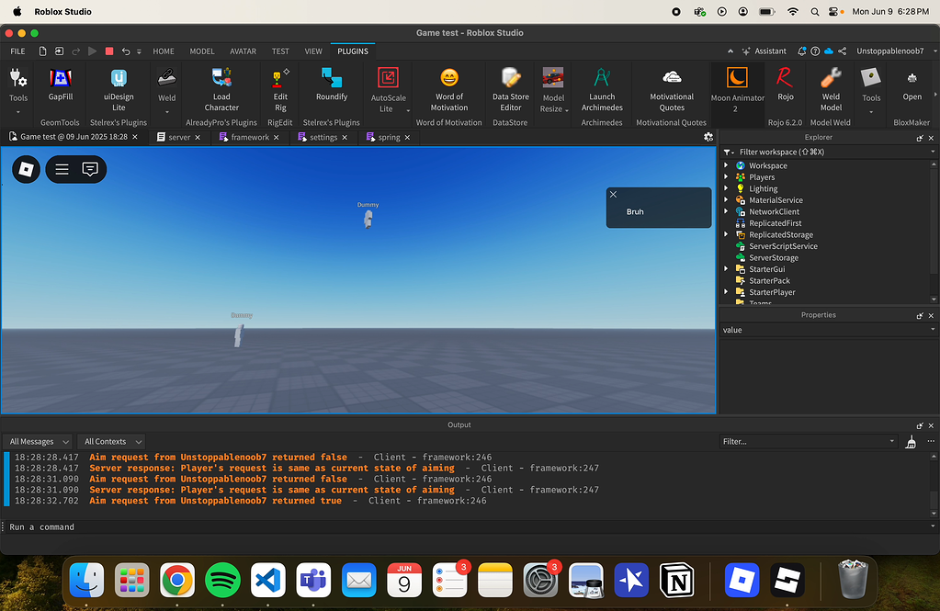Switch to the AVATAR ribbon tab
Image resolution: width=940 pixels, height=611 pixels.
coord(243,51)
